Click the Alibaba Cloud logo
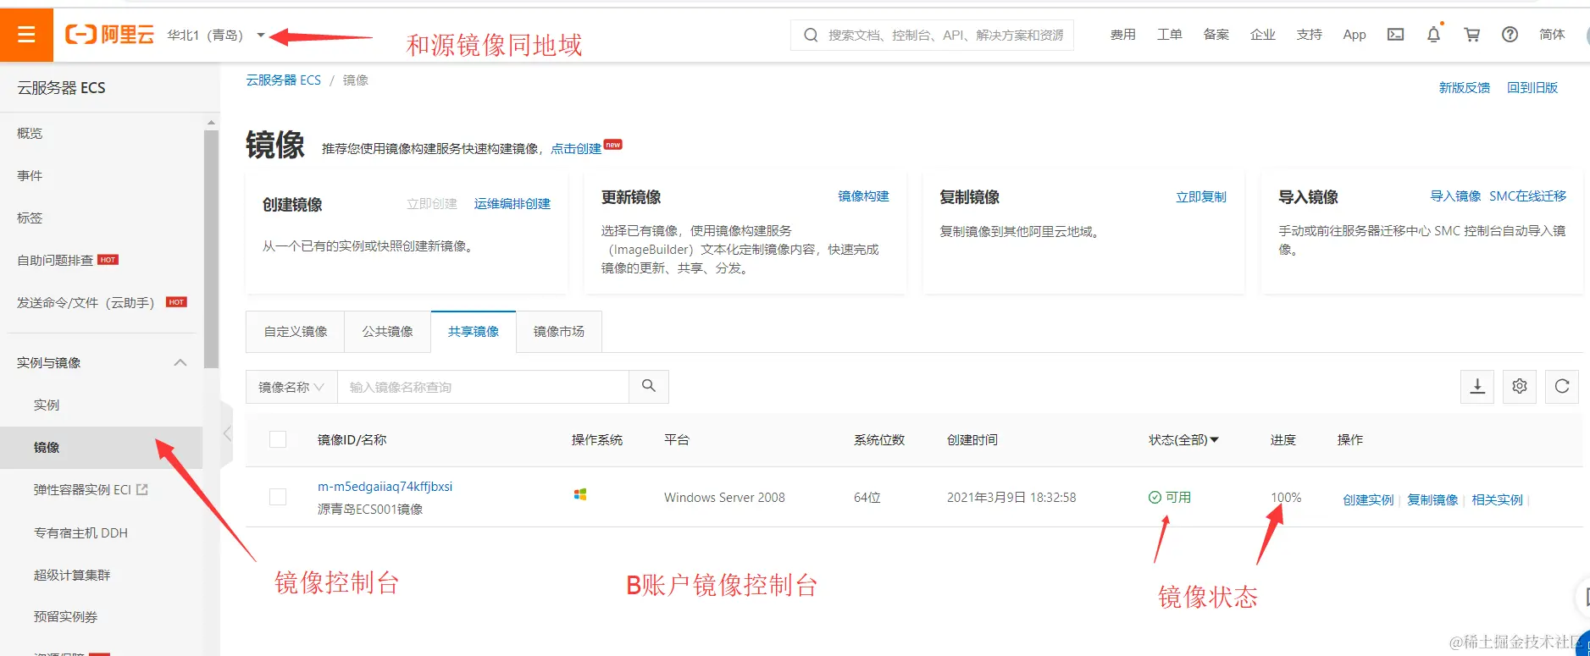The image size is (1590, 656). pyautogui.click(x=109, y=35)
